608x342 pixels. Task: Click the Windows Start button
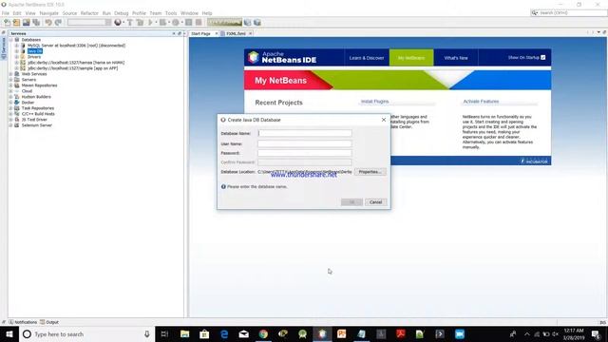(9, 333)
